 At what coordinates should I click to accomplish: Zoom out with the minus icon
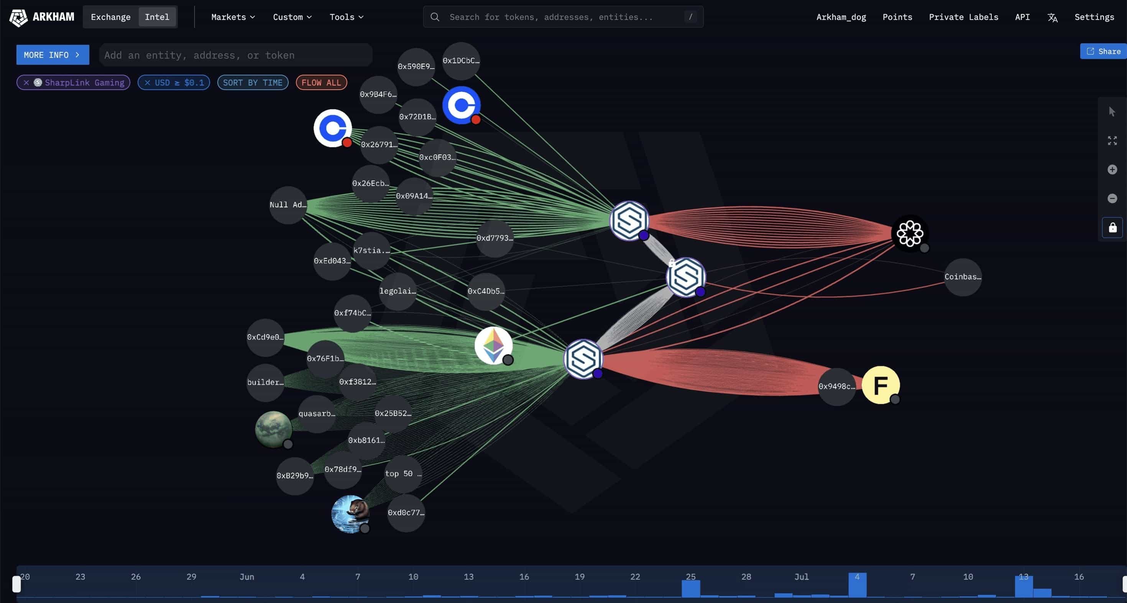click(1112, 198)
